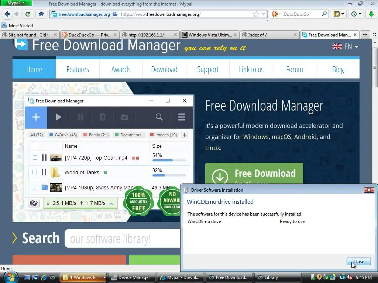Open the Link to us page
Image resolution: width=378 pixels, height=283 pixels.
(x=251, y=69)
